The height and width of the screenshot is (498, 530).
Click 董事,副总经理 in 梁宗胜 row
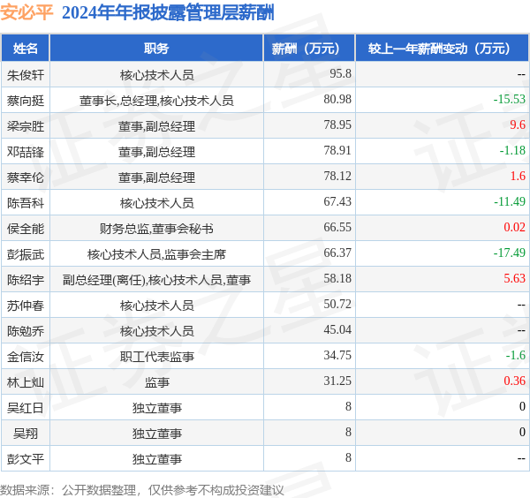[156, 126]
